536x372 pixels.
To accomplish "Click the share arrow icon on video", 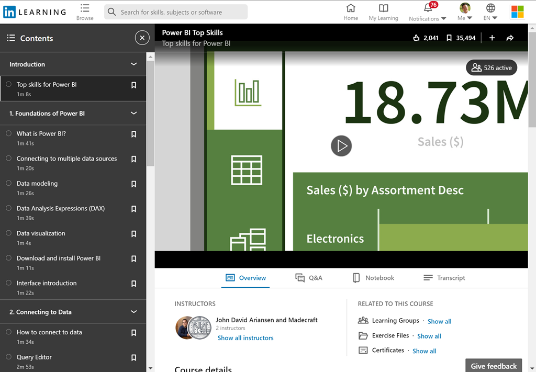I will [x=510, y=38].
